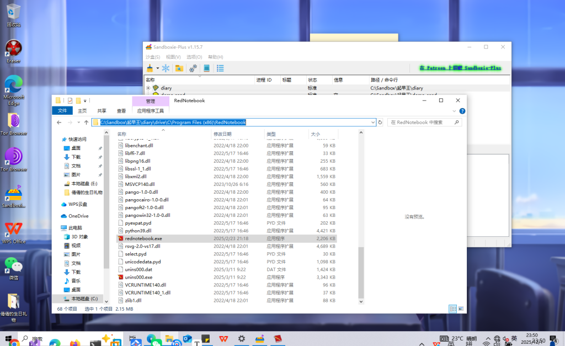Open Tor Browser from the desktop
This screenshot has width=565, height=346.
[13, 123]
